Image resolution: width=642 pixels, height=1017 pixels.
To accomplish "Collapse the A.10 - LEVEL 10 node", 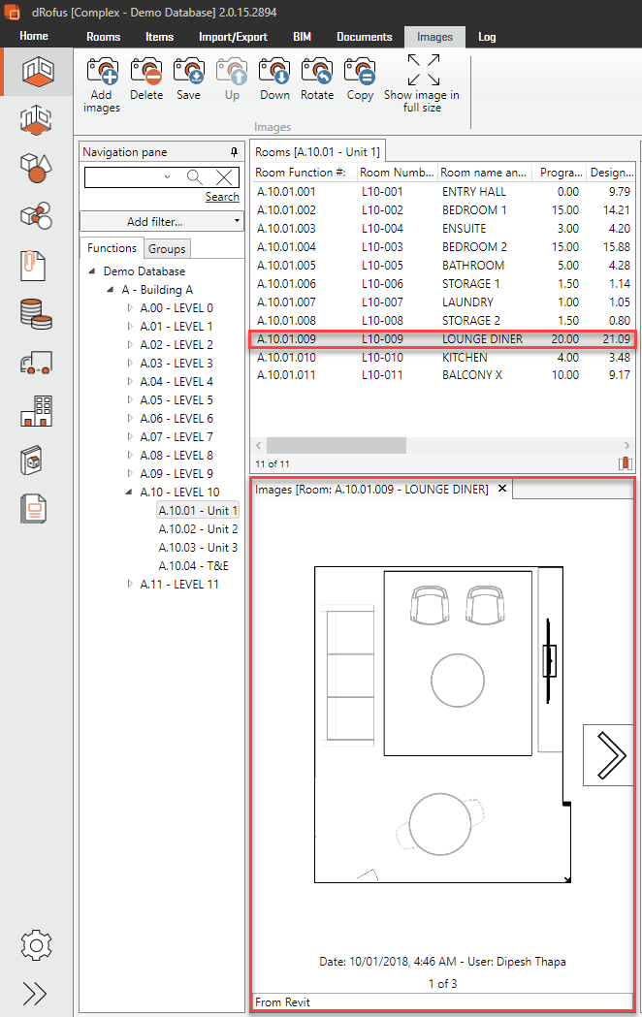I will pos(131,493).
